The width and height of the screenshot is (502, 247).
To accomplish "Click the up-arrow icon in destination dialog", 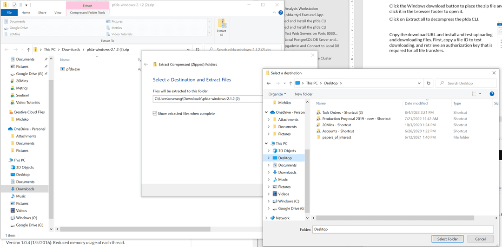I will 291,83.
